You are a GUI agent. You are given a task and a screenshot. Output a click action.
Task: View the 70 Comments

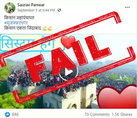point(97,114)
